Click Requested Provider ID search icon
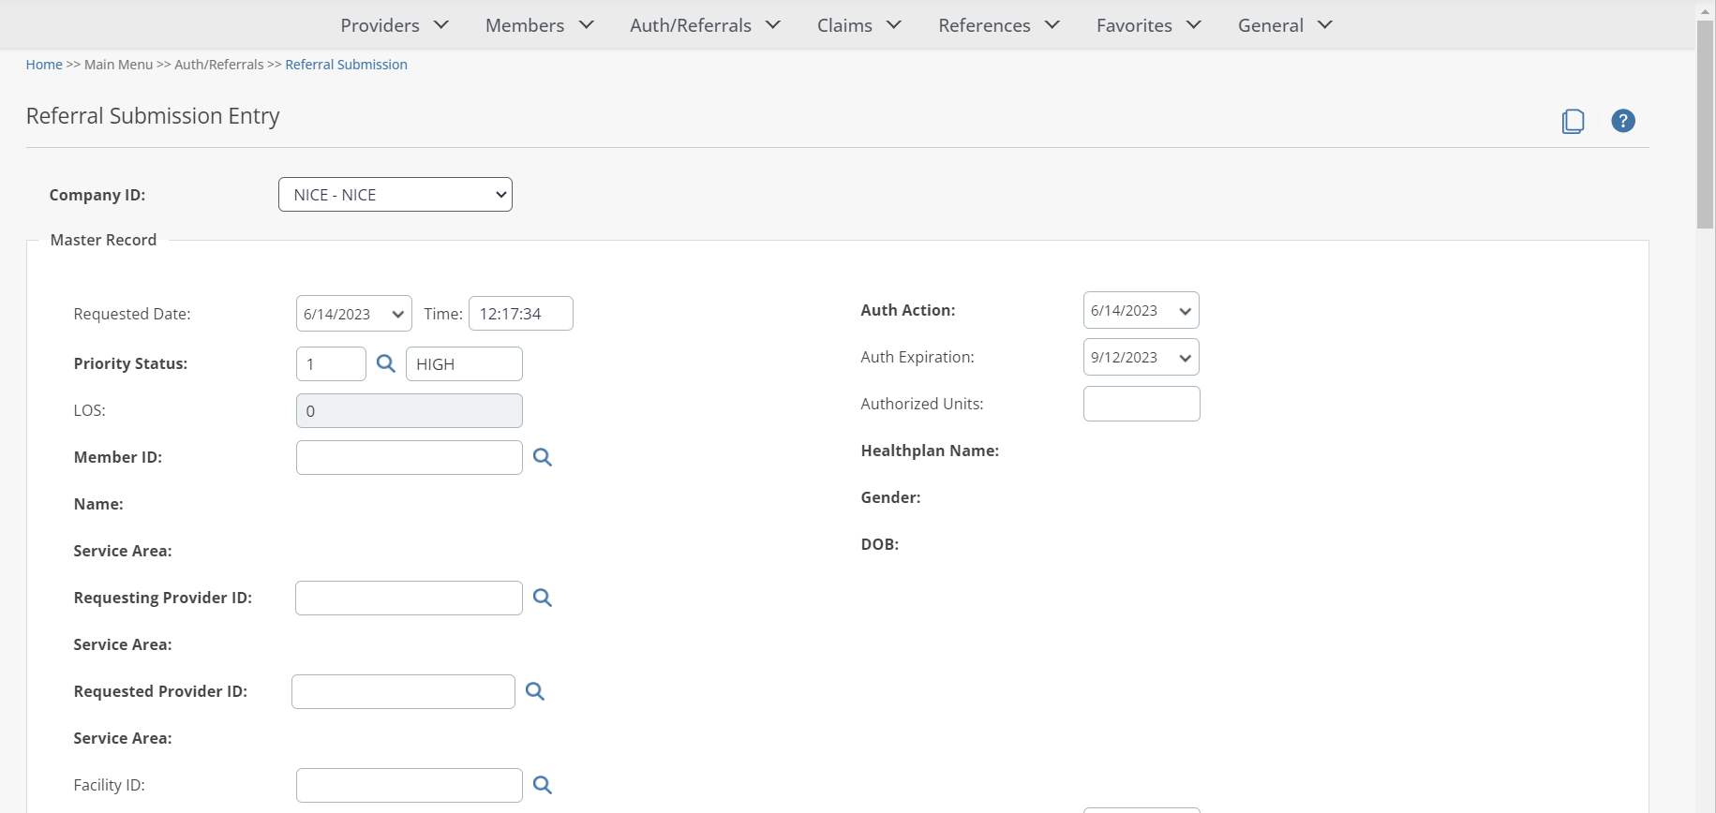 click(534, 691)
